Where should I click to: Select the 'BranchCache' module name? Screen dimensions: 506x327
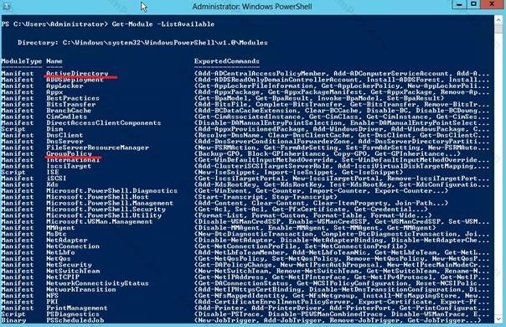coord(69,110)
